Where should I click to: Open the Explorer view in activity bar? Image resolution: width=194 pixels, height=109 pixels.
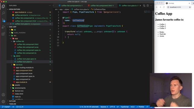point(3,6)
